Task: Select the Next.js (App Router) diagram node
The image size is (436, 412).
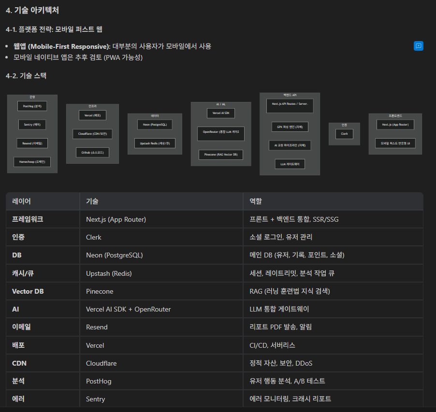Action: pos(395,125)
